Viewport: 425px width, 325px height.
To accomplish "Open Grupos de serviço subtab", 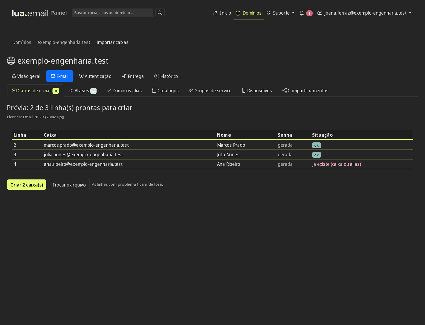I will coord(210,91).
